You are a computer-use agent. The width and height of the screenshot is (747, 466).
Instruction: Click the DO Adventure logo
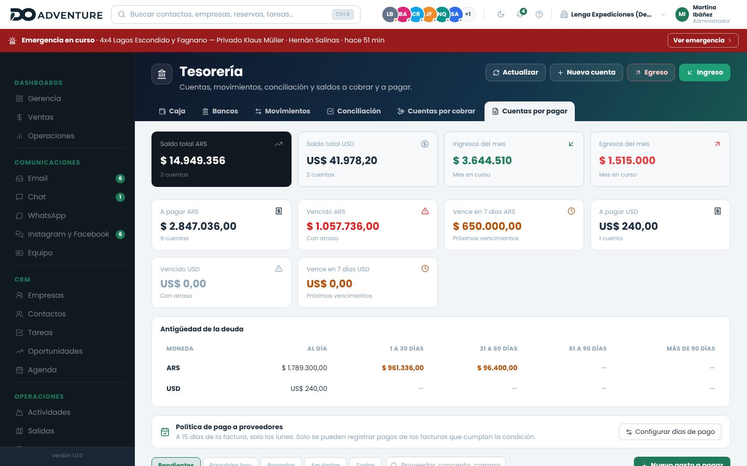tap(56, 14)
